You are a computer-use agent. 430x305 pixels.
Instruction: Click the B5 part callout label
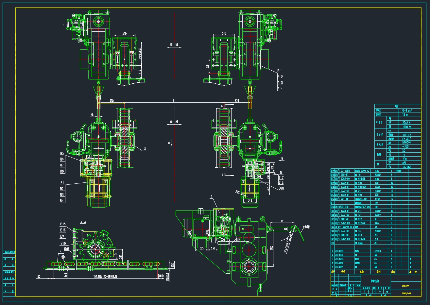click(62, 154)
